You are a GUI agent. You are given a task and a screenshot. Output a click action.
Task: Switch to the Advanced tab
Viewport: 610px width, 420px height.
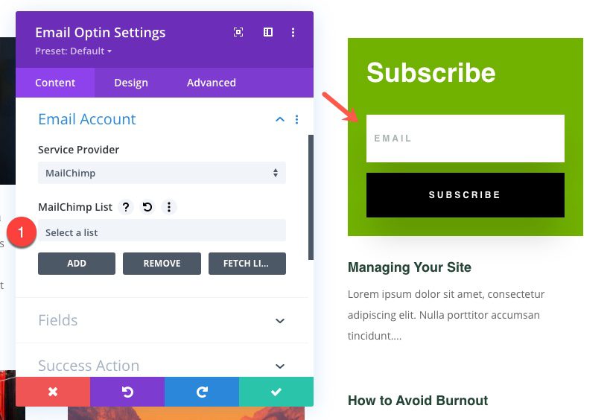point(212,83)
